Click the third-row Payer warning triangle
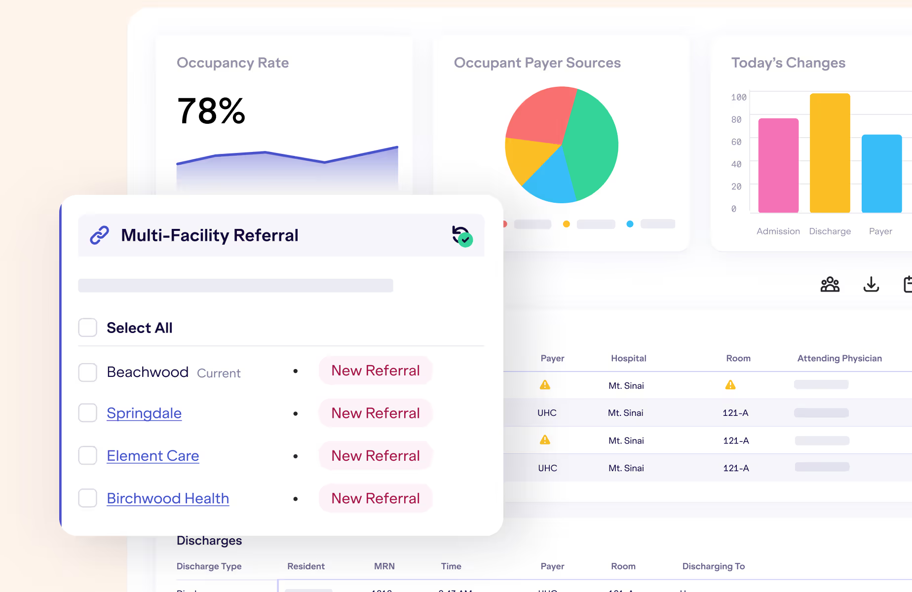Viewport: 912px width, 592px height. point(545,440)
